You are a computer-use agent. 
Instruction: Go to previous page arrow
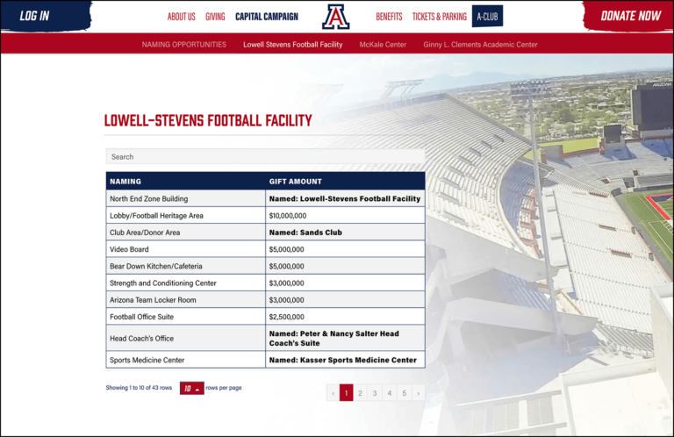333,393
